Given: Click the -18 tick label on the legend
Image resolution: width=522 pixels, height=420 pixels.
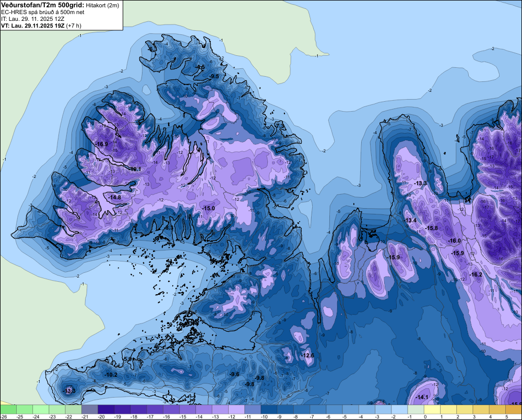Looking at the screenshot, I should 134,417.
